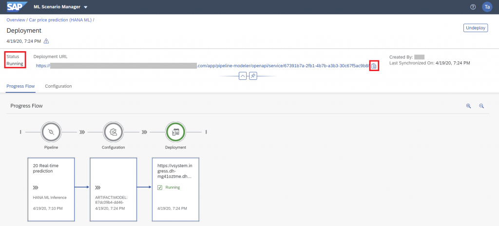Select the Pipeline step circle icon

(x=51, y=132)
